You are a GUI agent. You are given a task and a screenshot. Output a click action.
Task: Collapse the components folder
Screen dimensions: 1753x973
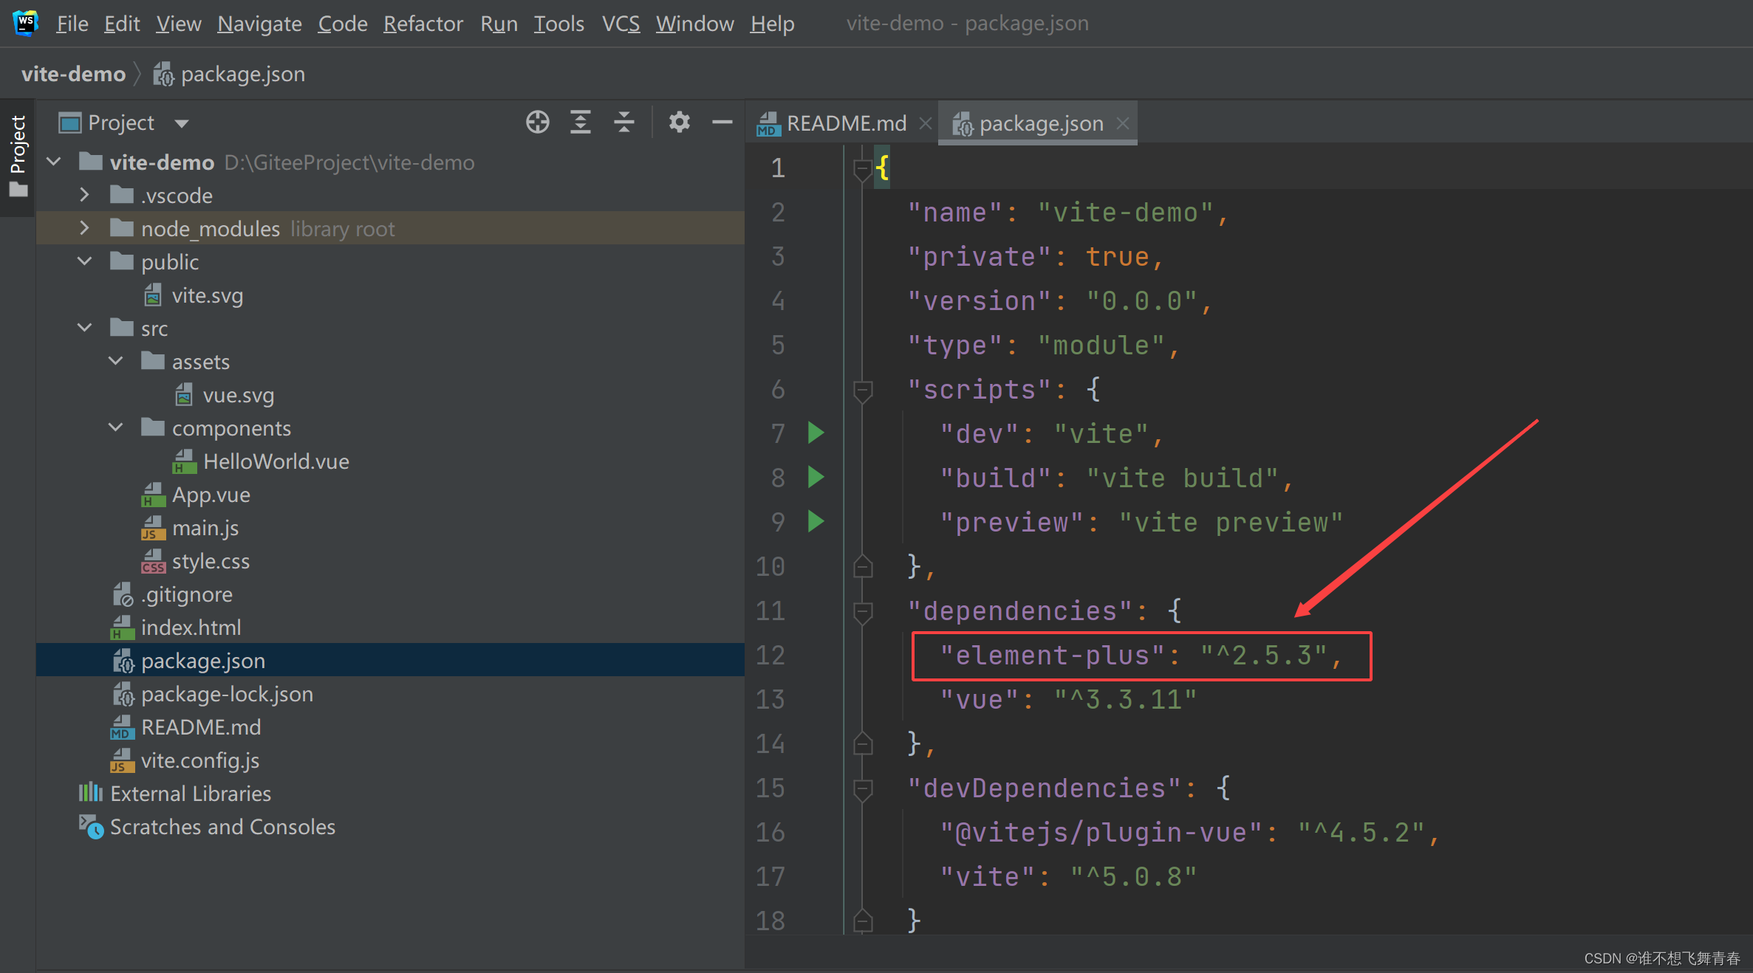(115, 427)
